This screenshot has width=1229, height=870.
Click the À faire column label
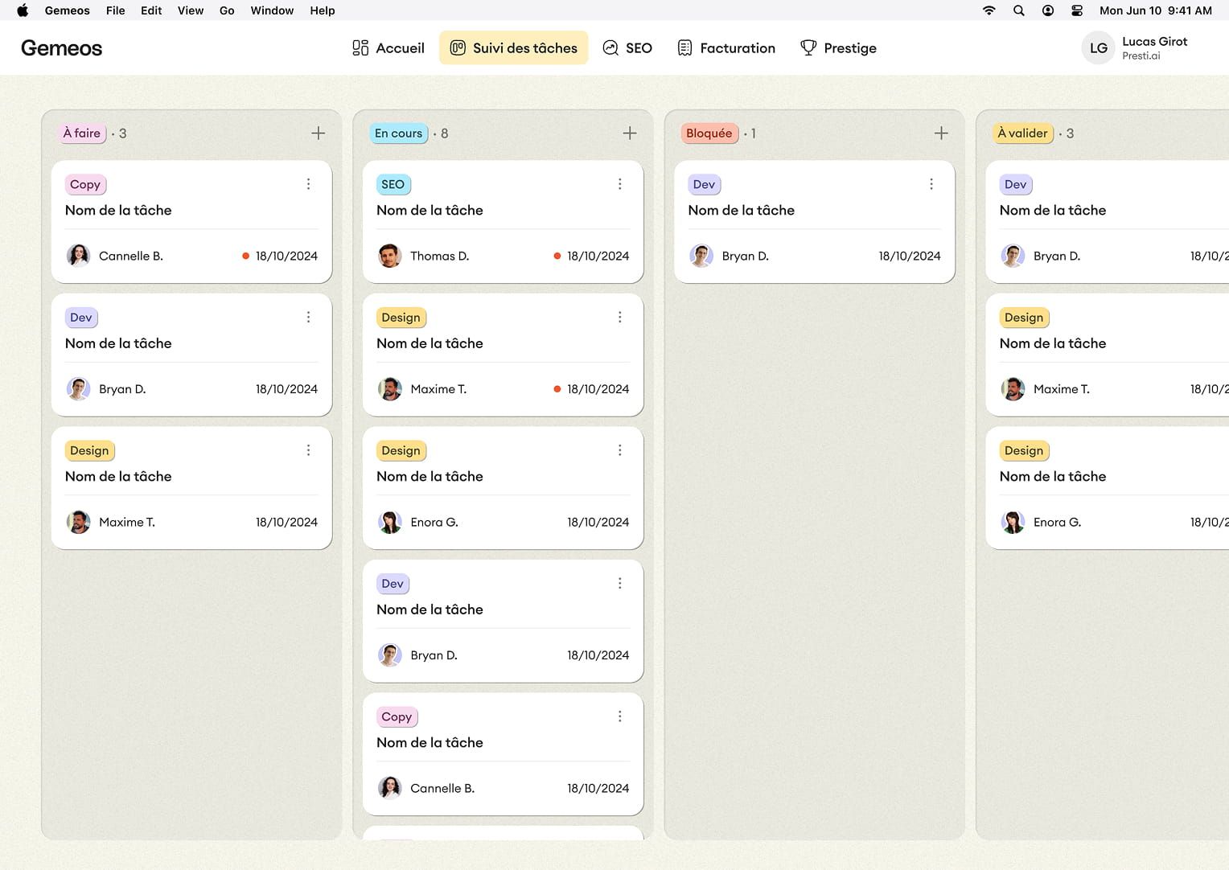coord(82,133)
